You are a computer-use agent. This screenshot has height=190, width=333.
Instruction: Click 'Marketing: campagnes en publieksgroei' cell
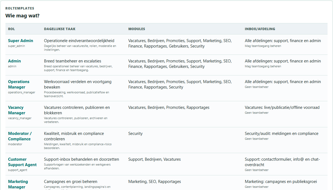click(x=281, y=182)
